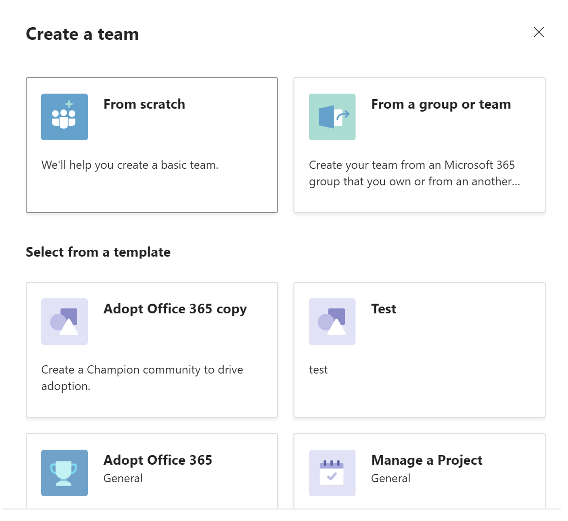The width and height of the screenshot is (568, 521).
Task: Pick the Adopt Office 365 copy template title
Action: click(x=175, y=309)
